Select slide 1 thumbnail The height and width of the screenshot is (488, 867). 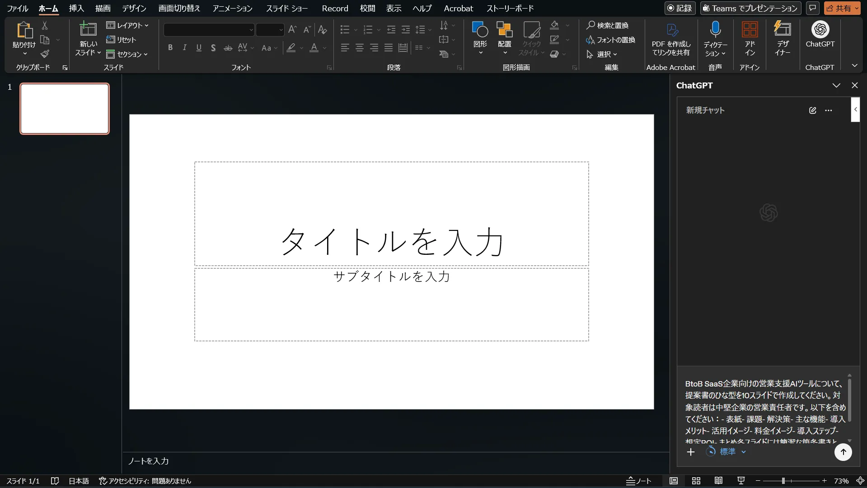click(65, 109)
